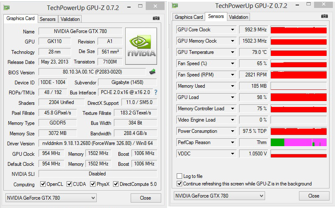The width and height of the screenshot is (335, 208).
Task: Expand the Fan Speed (RPM) dropdown arrow
Action: pos(233,75)
